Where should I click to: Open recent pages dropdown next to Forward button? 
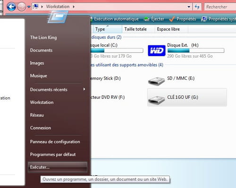point(29,7)
